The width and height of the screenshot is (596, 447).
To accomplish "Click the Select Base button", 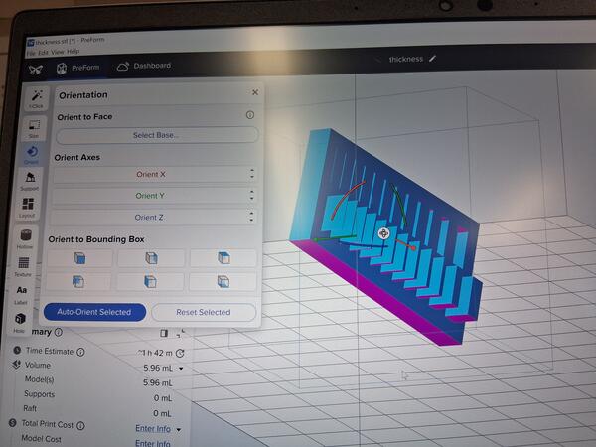I will pos(157,135).
